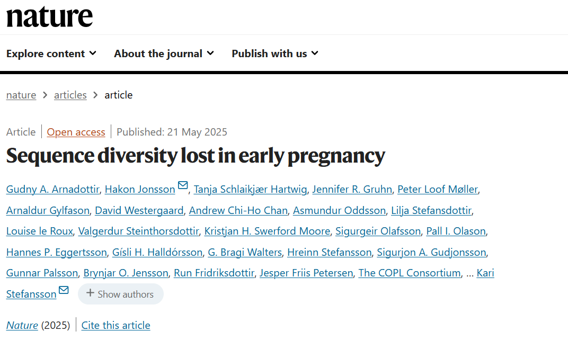Image resolution: width=568 pixels, height=340 pixels.
Task: Open the articles breadcrumb link
Action: tap(70, 95)
